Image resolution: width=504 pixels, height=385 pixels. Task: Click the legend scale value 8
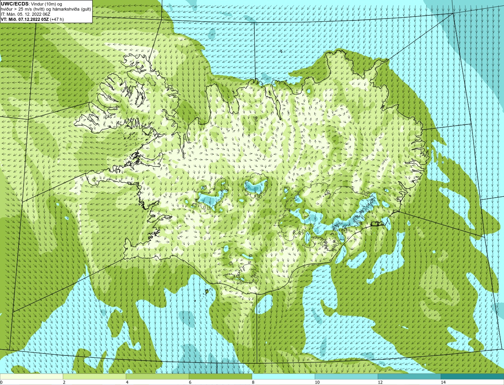point(253,382)
